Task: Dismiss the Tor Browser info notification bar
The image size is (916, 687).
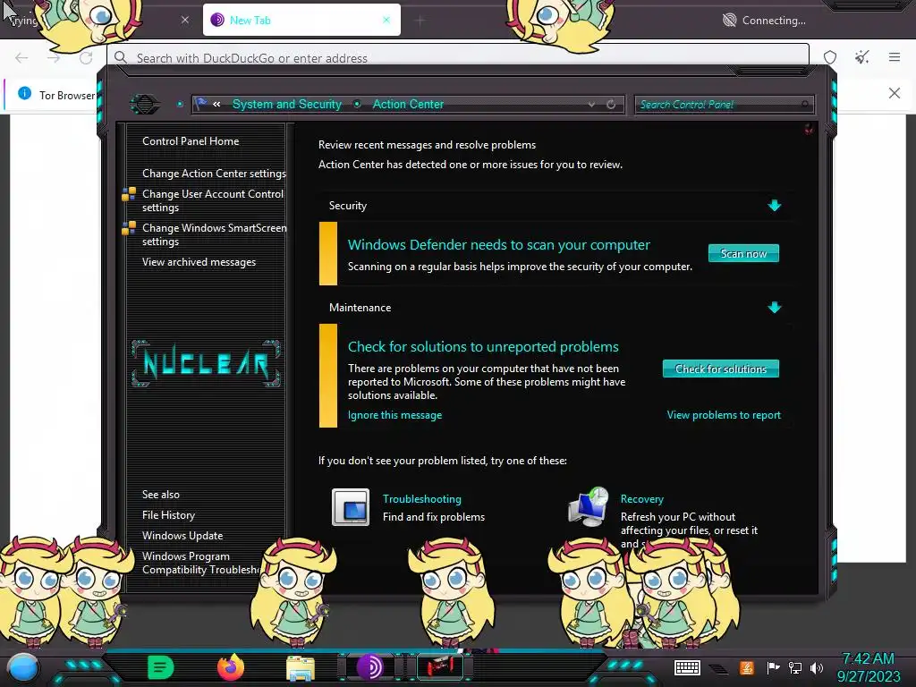Action: (895, 93)
